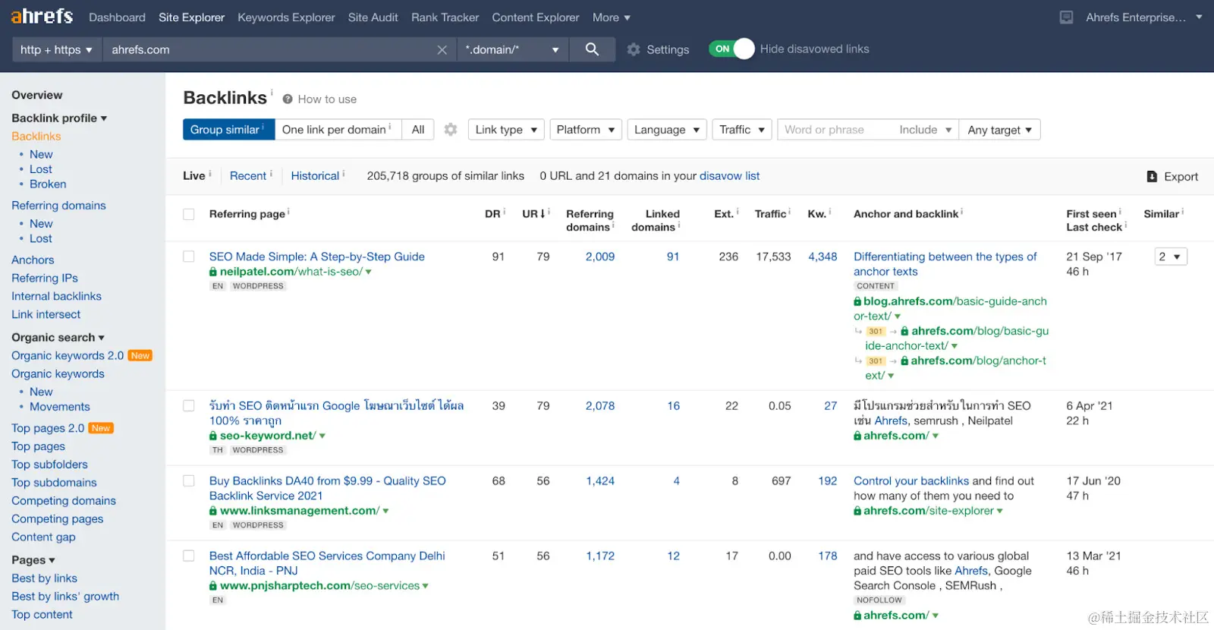Toggle Hide disavowed links switch
The height and width of the screenshot is (630, 1214).
tap(732, 49)
